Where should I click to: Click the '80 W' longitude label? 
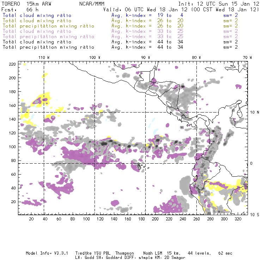click(x=196, y=57)
